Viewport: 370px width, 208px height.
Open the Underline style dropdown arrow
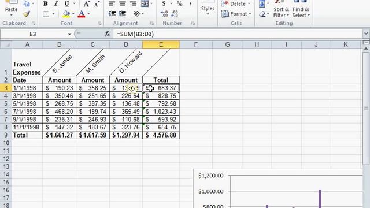pyautogui.click(x=74, y=4)
